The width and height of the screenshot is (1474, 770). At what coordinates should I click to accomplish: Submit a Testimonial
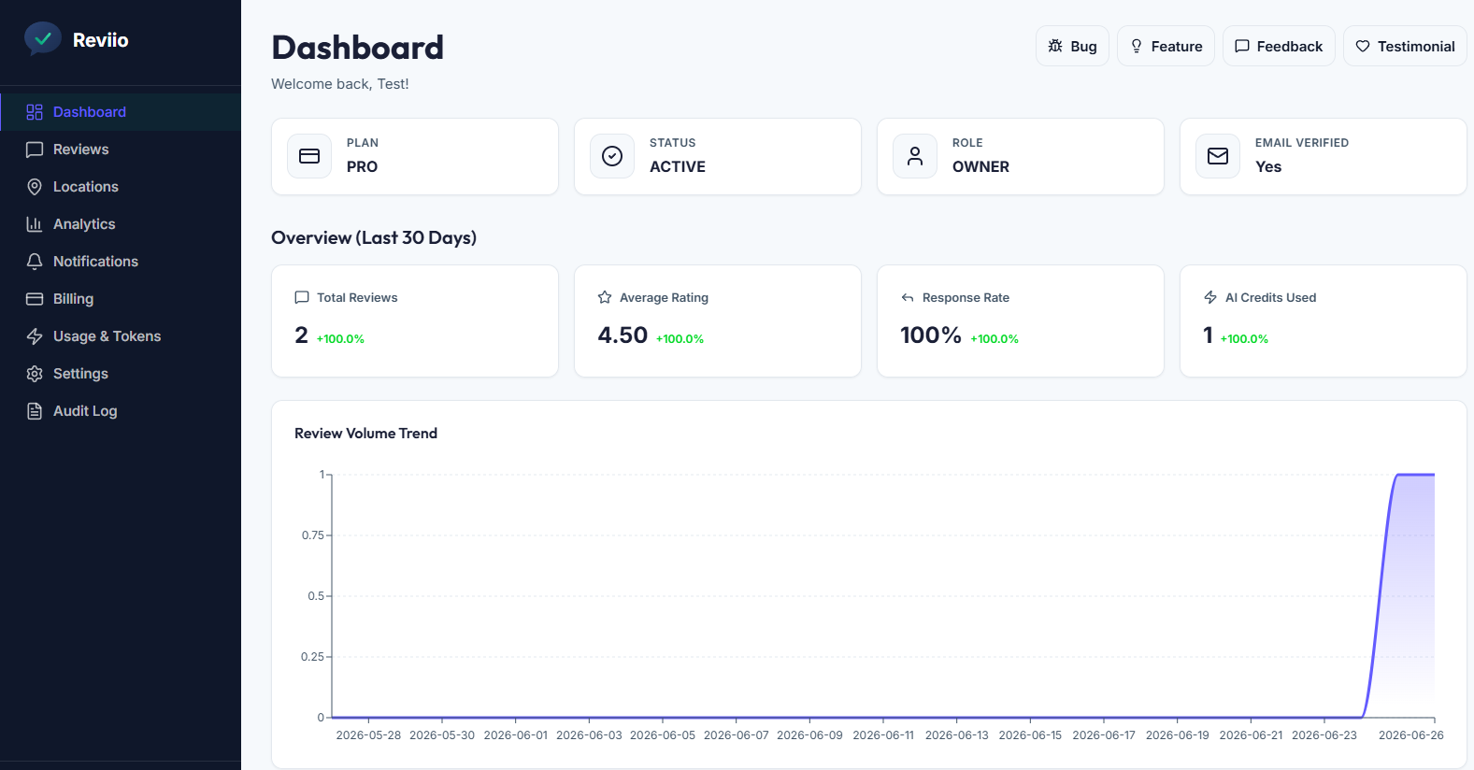[x=1405, y=46]
